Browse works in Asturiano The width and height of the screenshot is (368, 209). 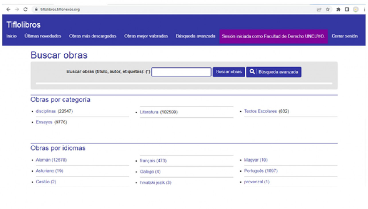pyautogui.click(x=49, y=171)
